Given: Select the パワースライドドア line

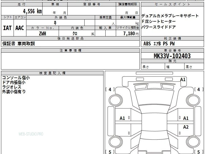Looking at the screenshot, I should [x=158, y=27].
